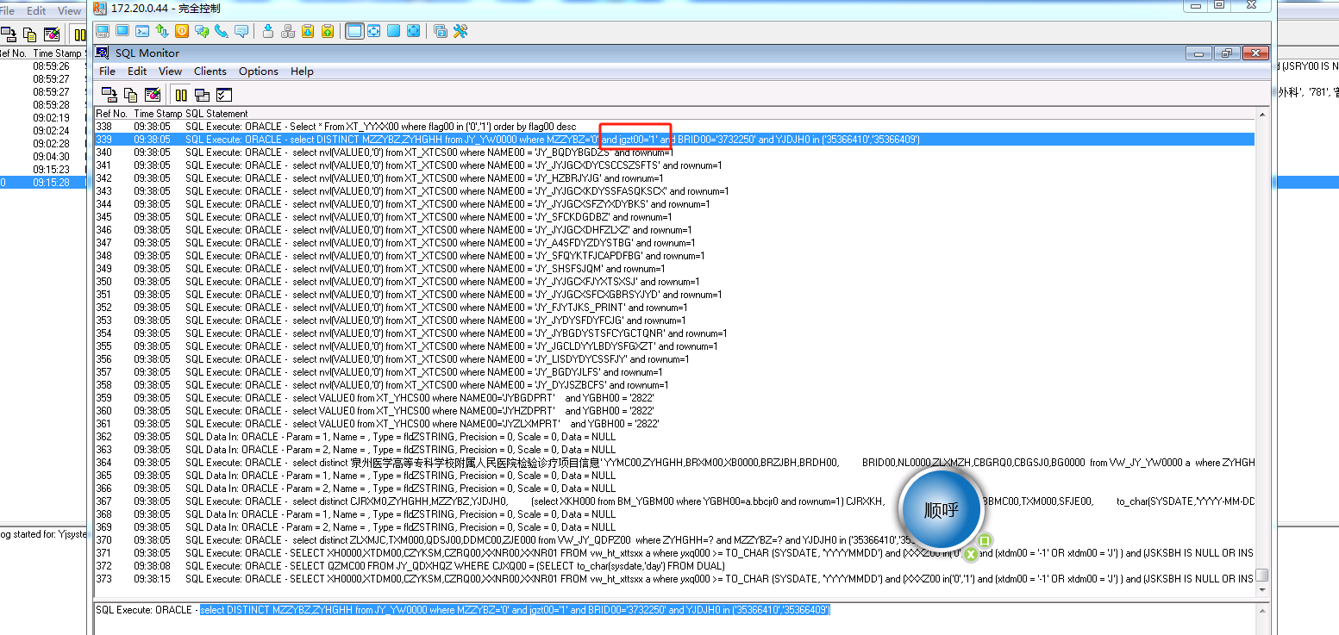
Task: Switch to the solid blue full screen icon
Action: coord(394,31)
